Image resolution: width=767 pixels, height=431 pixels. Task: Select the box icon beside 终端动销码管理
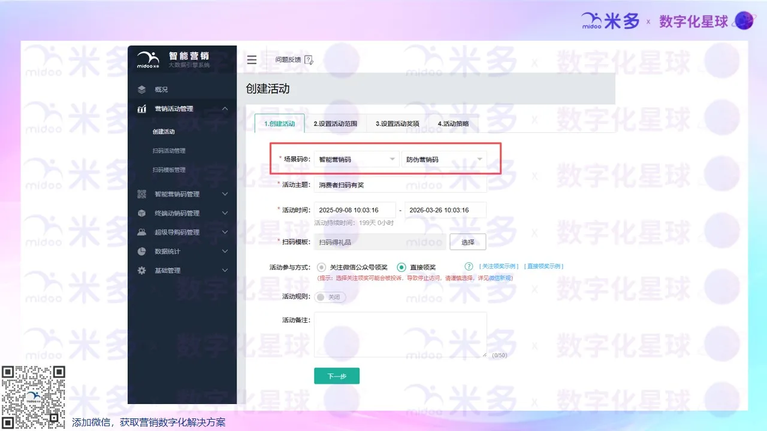pyautogui.click(x=141, y=213)
